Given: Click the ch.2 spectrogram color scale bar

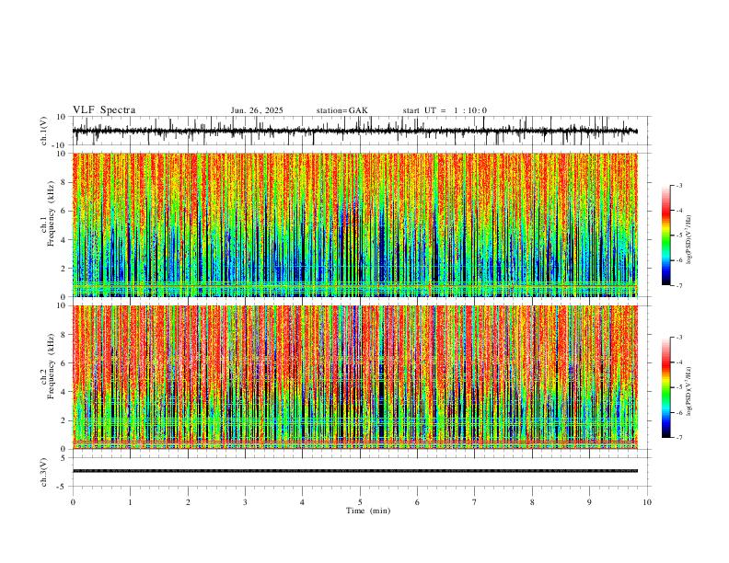Looking at the screenshot, I should 666,387.
